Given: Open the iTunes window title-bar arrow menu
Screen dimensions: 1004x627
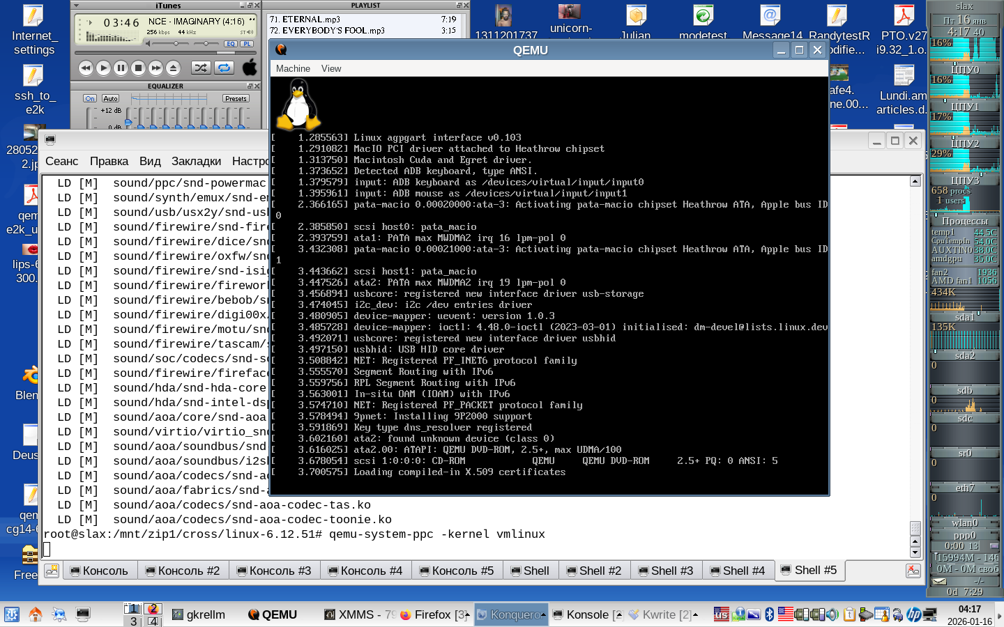Looking at the screenshot, I should (76, 6).
